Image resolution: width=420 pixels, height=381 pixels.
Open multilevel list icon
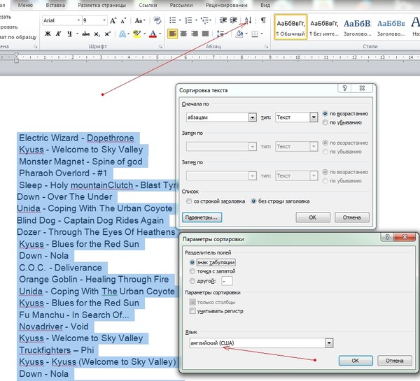coord(205,20)
